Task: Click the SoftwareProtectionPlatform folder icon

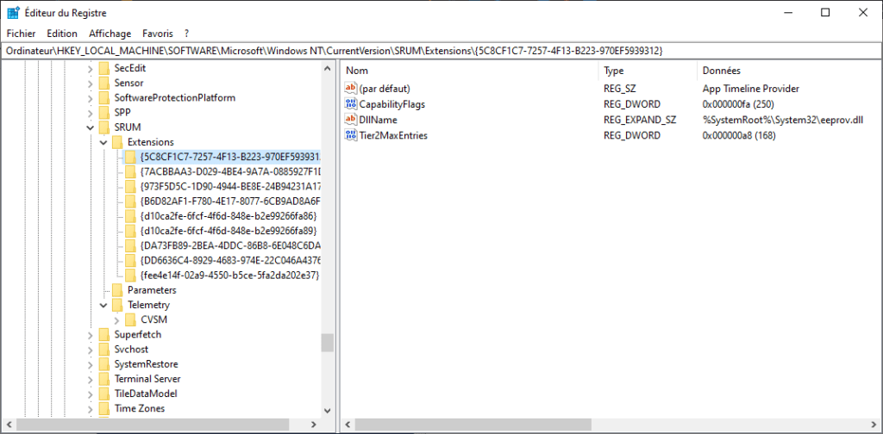Action: click(x=104, y=97)
